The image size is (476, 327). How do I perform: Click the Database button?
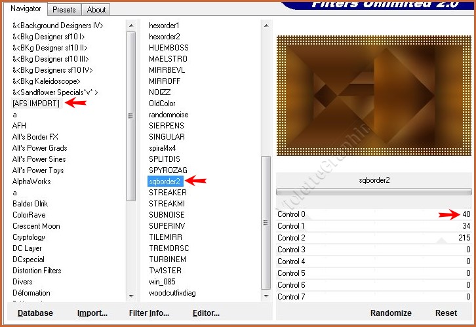pyautogui.click(x=35, y=313)
